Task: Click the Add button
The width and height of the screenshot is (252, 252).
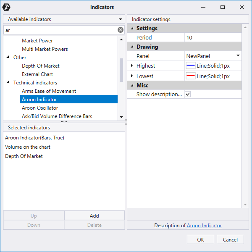Action: (x=94, y=215)
